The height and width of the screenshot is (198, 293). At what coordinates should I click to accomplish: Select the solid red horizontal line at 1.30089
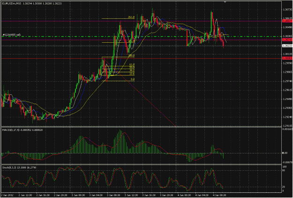tap(141, 58)
